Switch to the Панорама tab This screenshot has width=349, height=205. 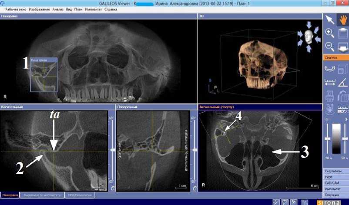(x=10, y=195)
